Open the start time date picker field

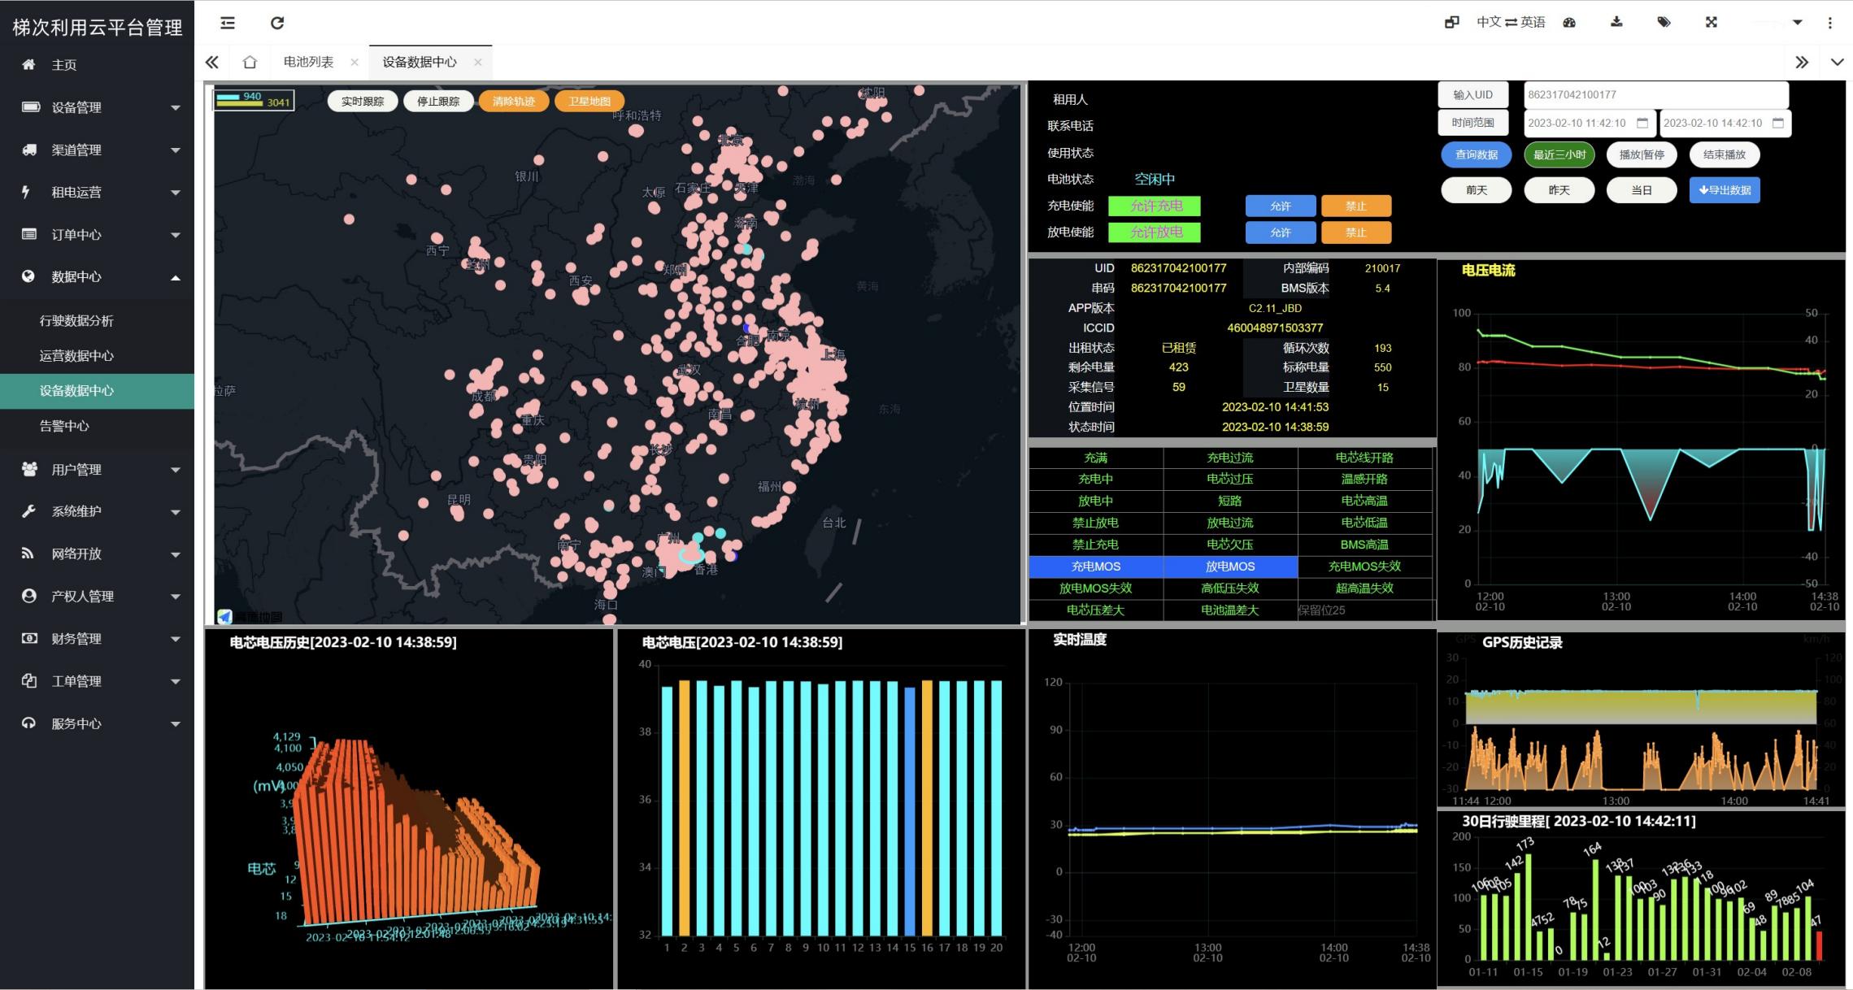click(1590, 124)
